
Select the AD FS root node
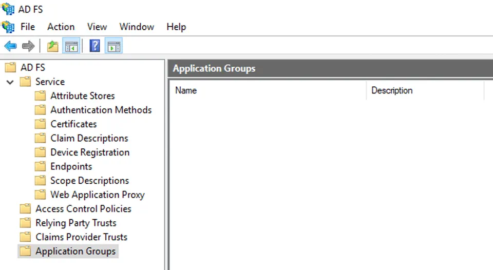click(33, 67)
